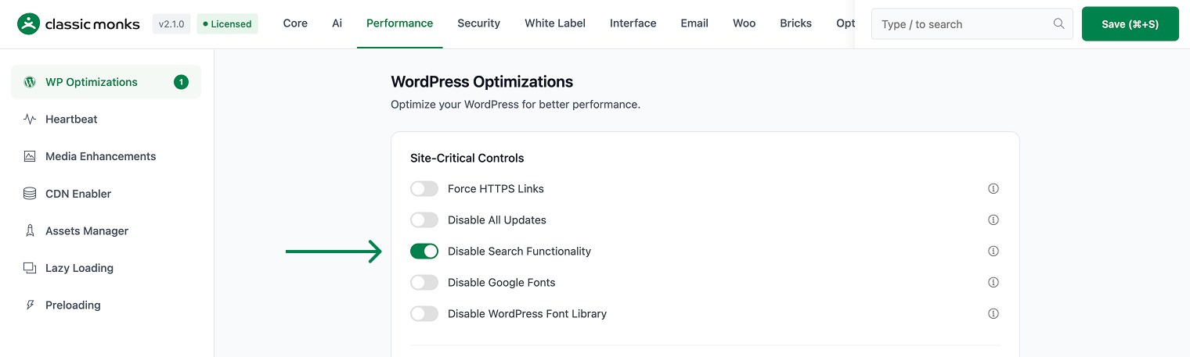
Task: Open Lazy Loading in the sidebar
Action: click(106, 268)
